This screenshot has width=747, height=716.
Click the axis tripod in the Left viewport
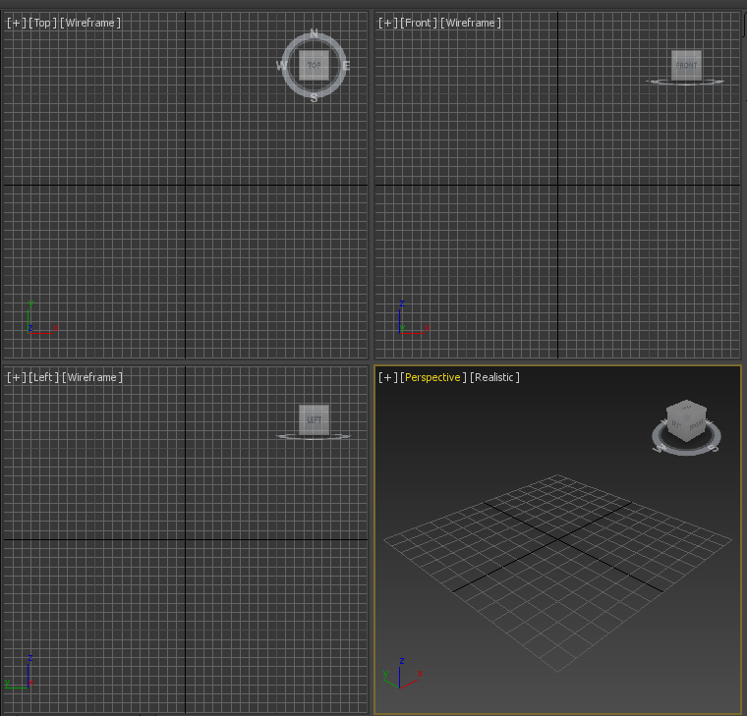pos(19,672)
